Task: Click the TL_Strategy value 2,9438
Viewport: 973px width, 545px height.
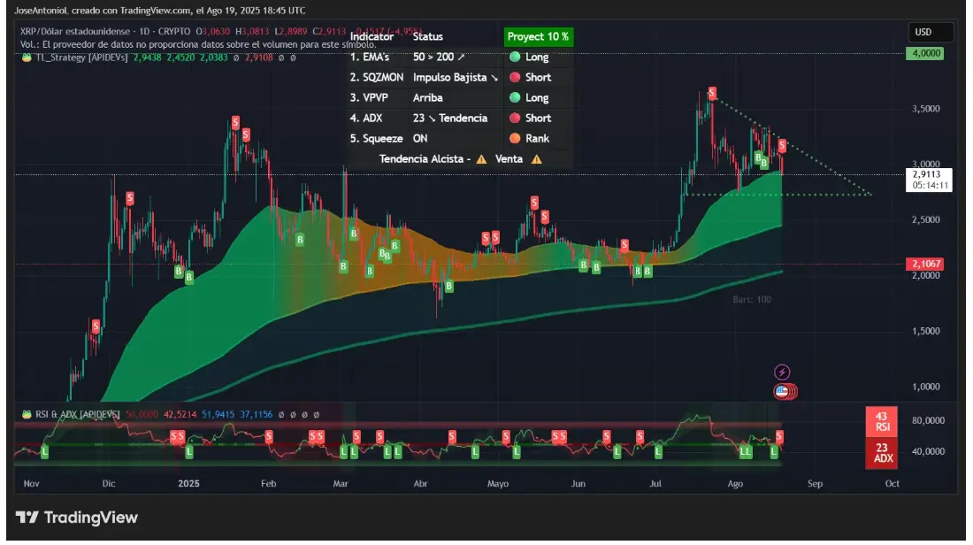Action: (147, 58)
